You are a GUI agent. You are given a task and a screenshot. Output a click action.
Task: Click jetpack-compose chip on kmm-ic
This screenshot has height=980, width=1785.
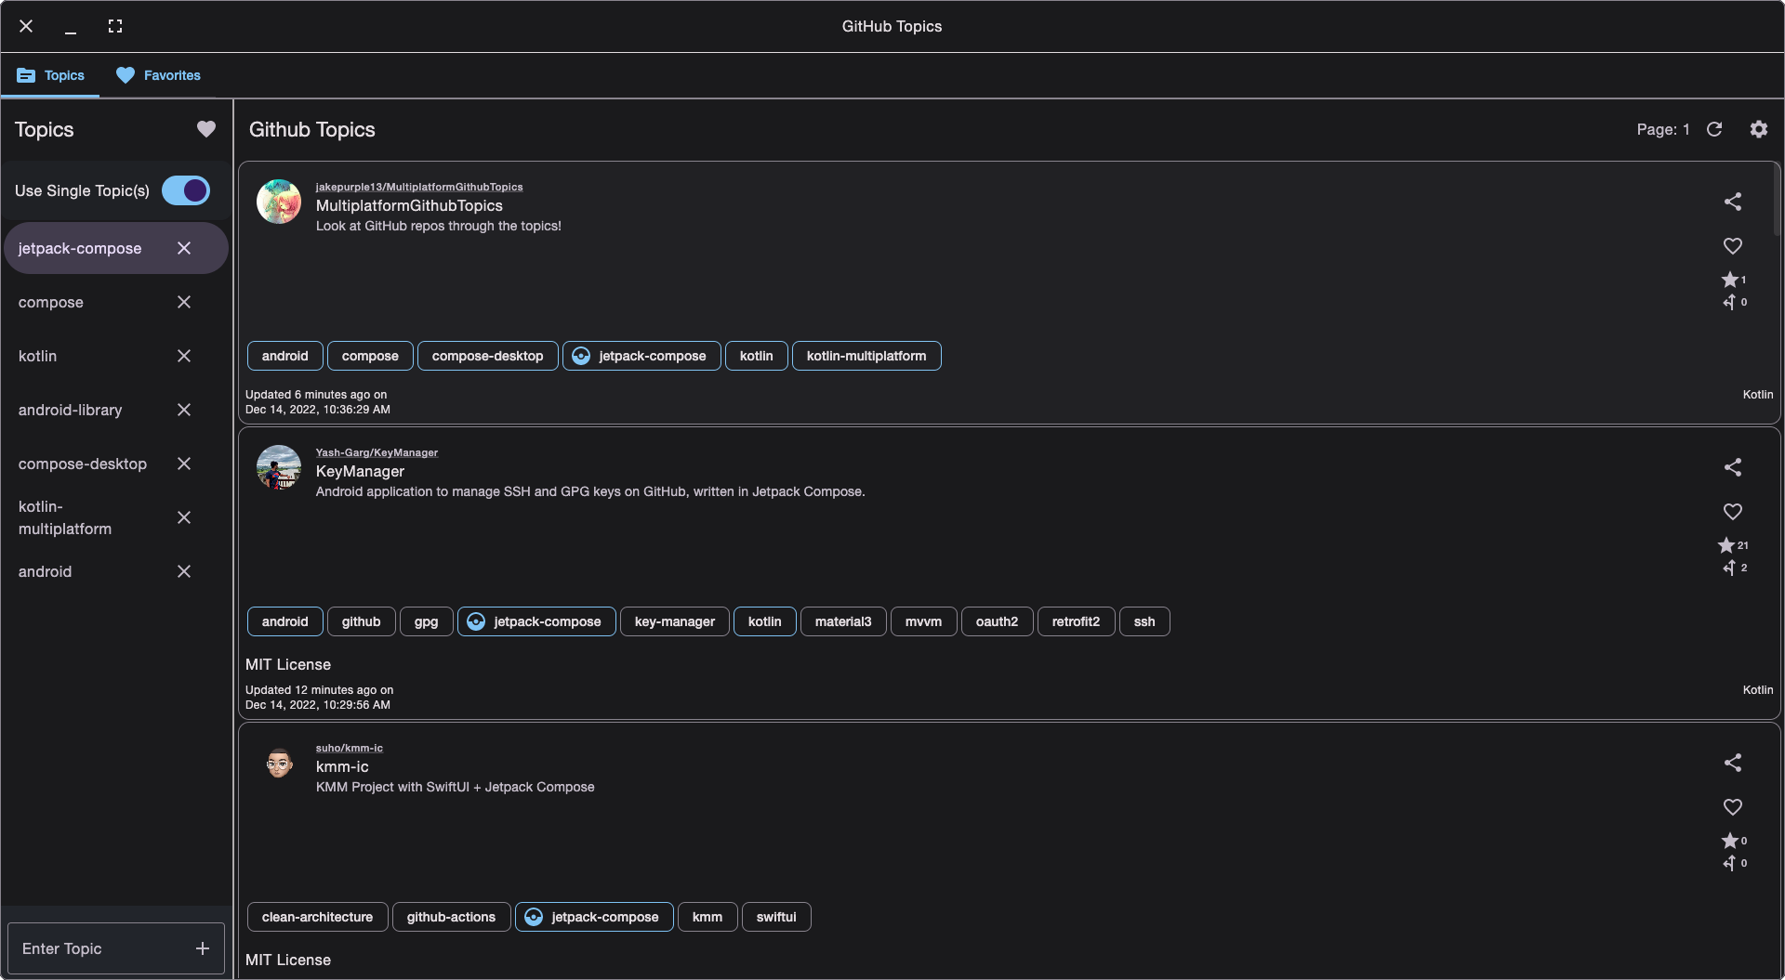(594, 917)
